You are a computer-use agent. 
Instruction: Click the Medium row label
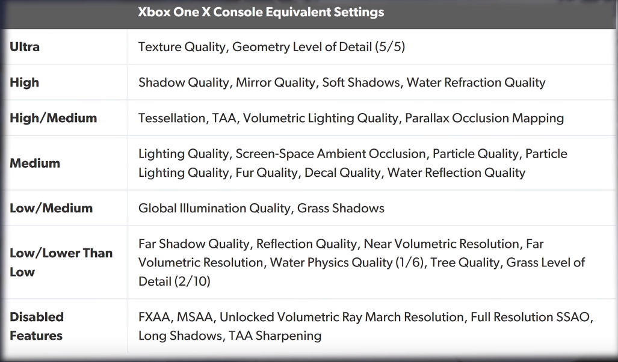[35, 163]
